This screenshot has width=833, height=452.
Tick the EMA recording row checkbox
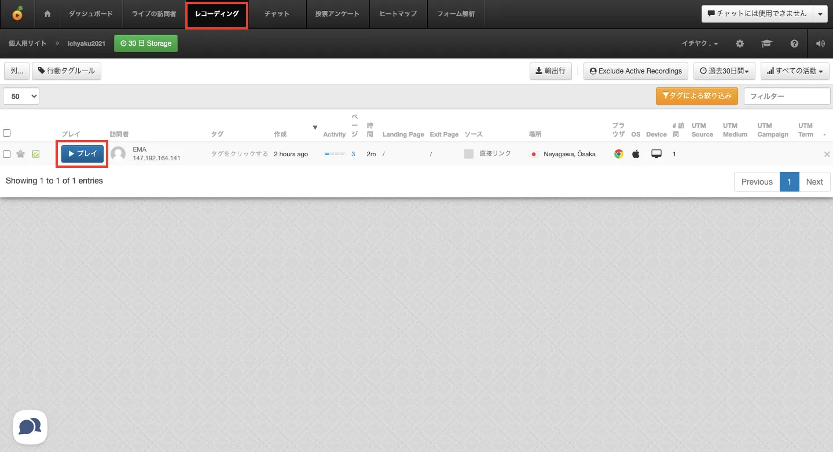click(7, 154)
